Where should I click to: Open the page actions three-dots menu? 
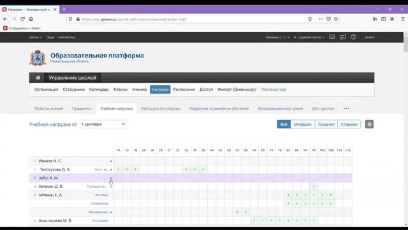[321, 19]
